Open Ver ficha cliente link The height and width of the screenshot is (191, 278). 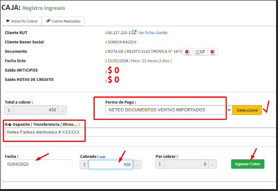tap(152, 33)
